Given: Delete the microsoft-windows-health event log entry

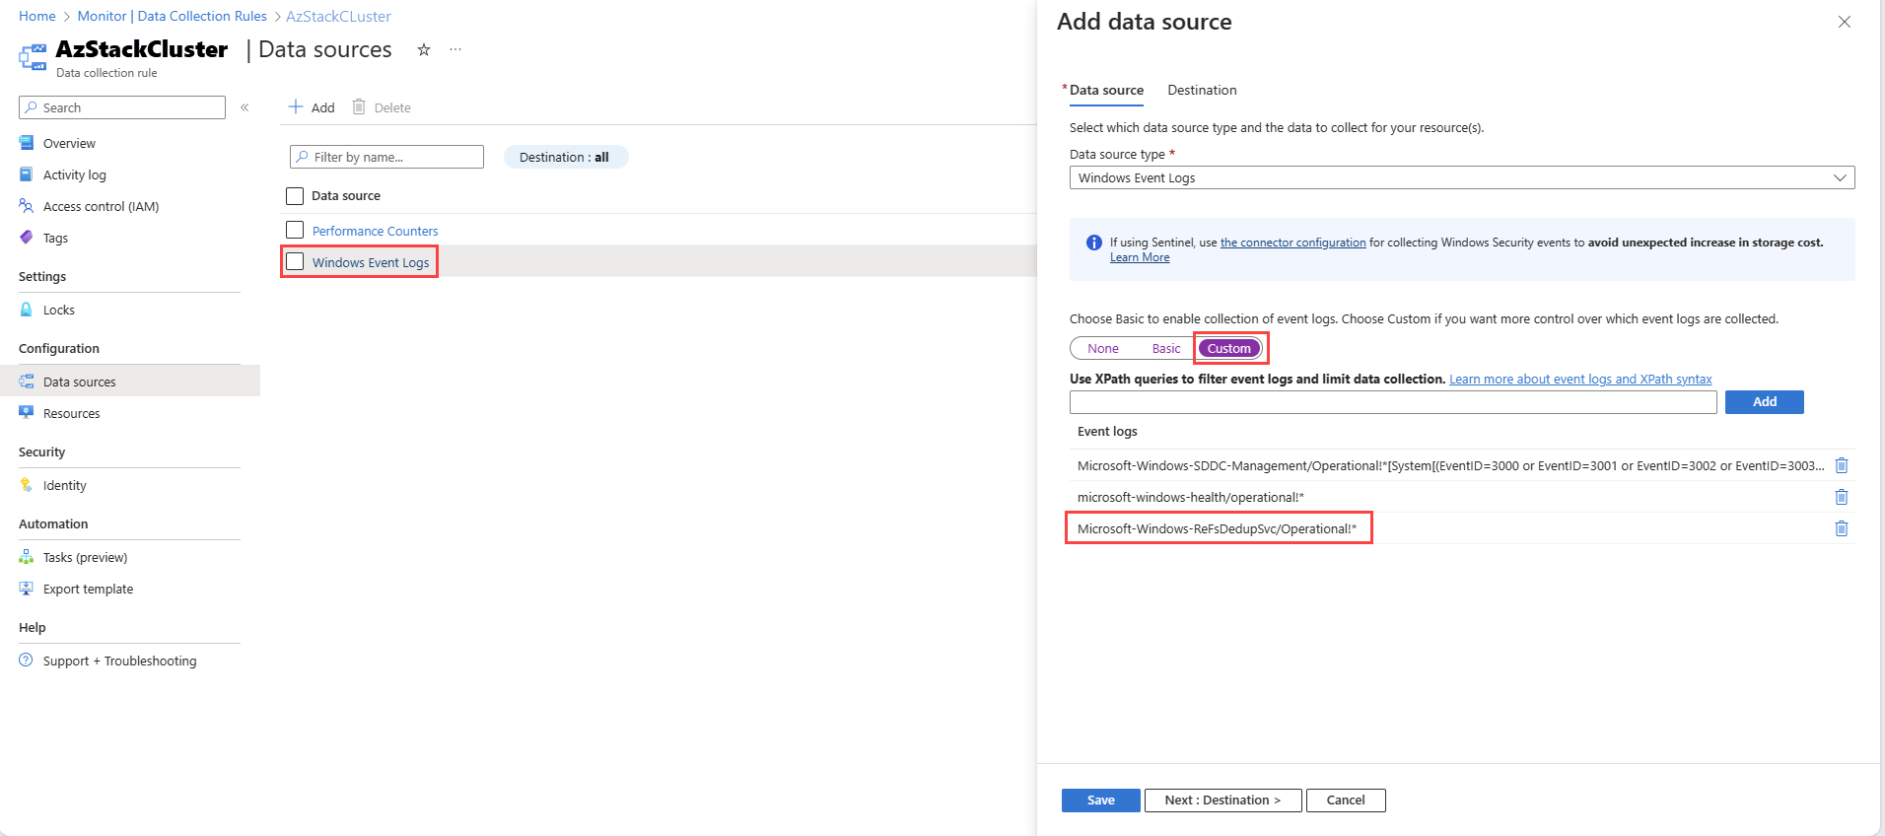Looking at the screenshot, I should 1841,497.
